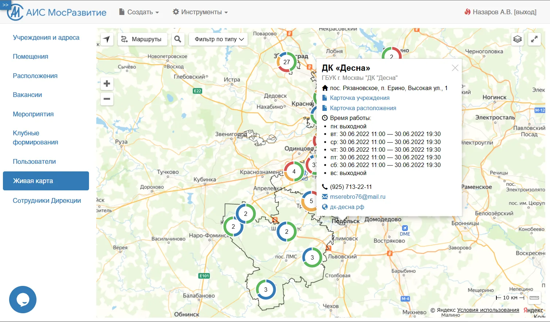Select the ruler distance measurement tool
Image resolution: width=550 pixels, height=322 pixels.
[x=534, y=298]
